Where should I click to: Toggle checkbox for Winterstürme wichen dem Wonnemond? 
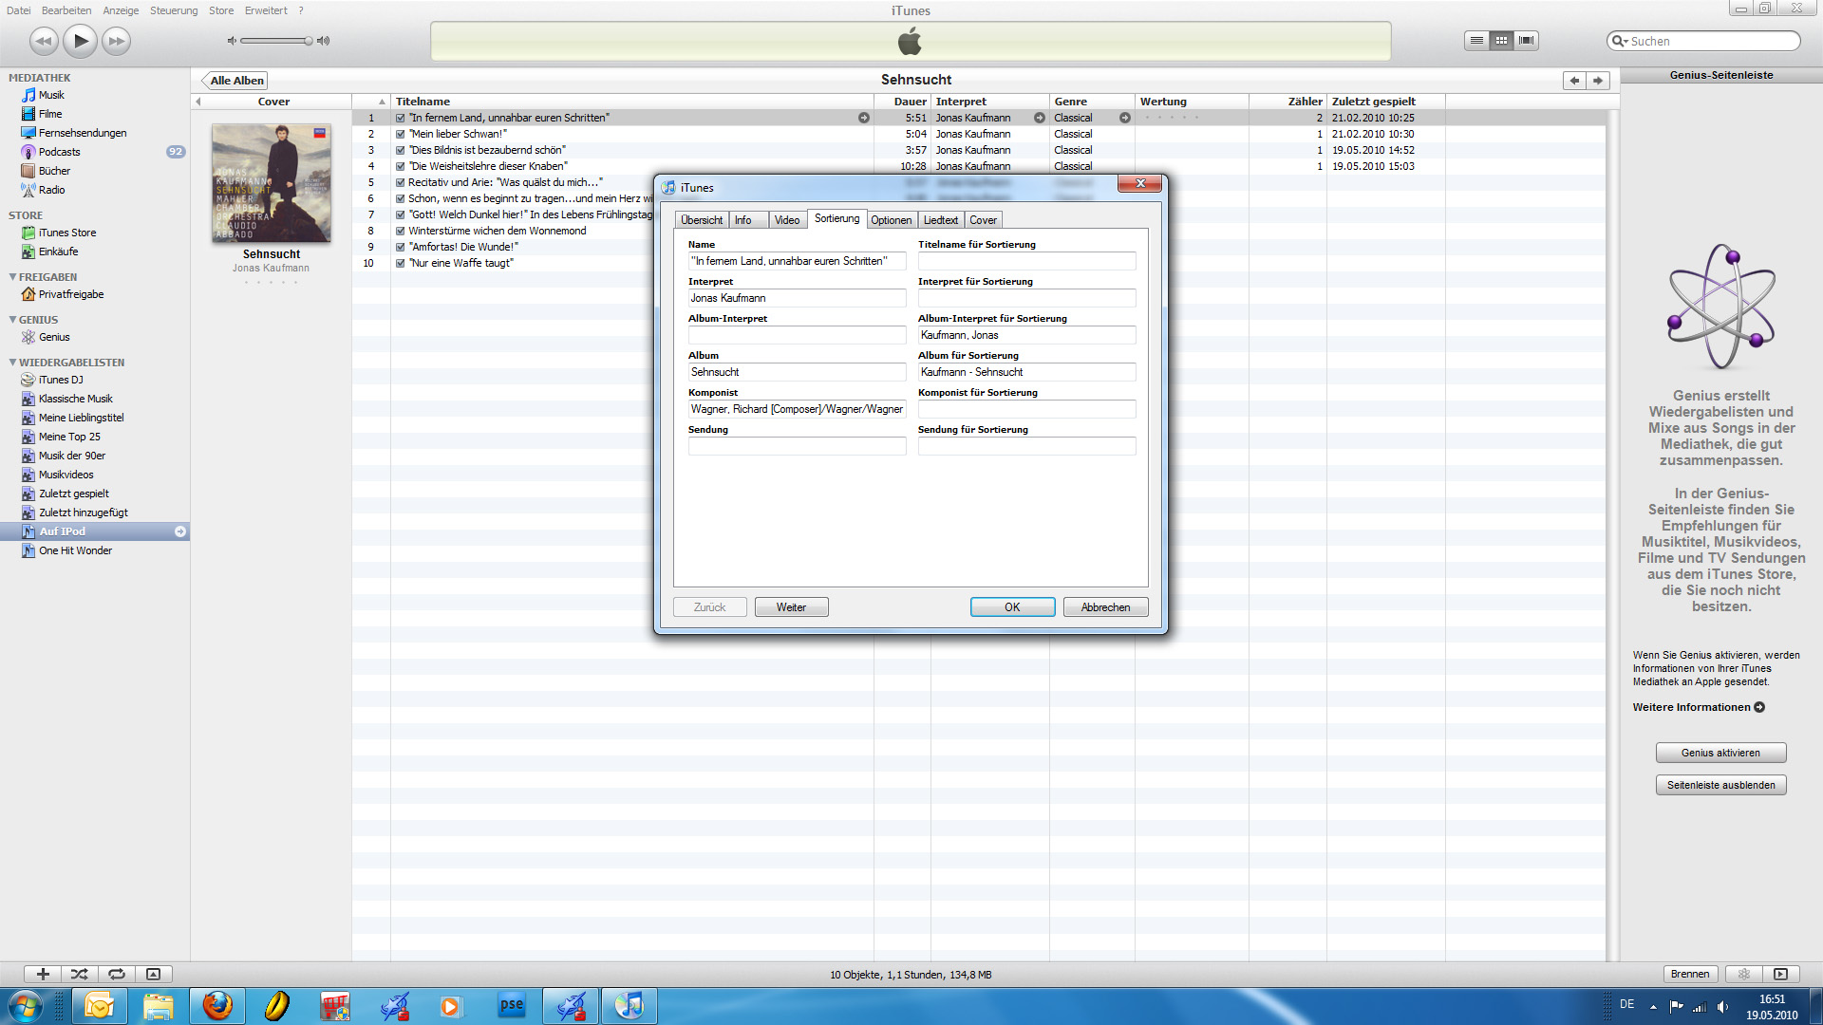[401, 231]
